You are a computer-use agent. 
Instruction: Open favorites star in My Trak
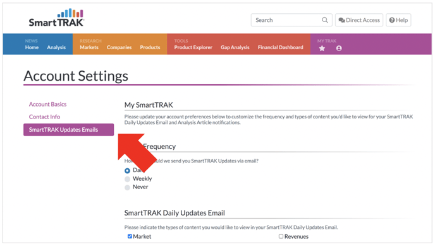click(322, 49)
